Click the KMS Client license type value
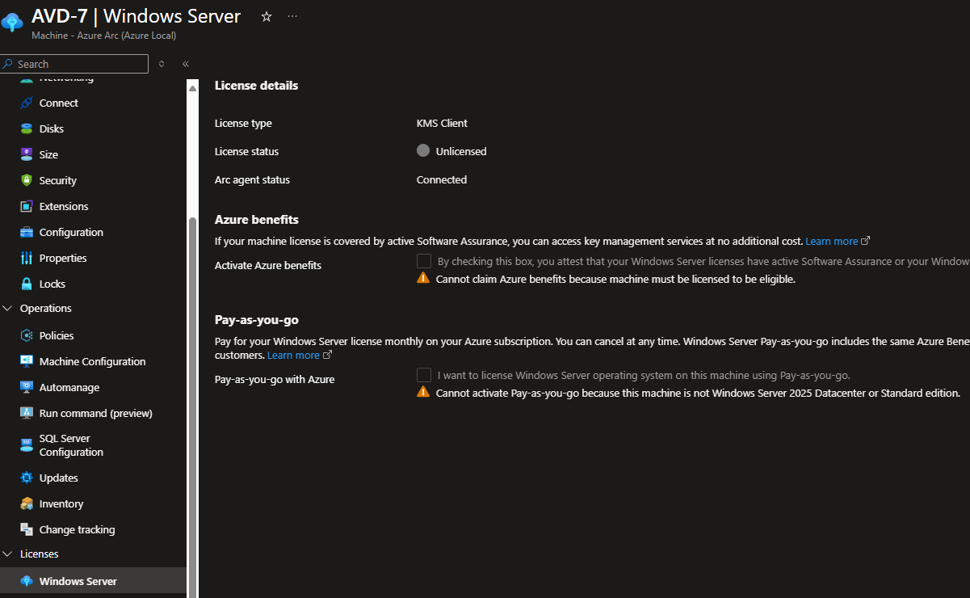The height and width of the screenshot is (598, 970). pos(442,124)
